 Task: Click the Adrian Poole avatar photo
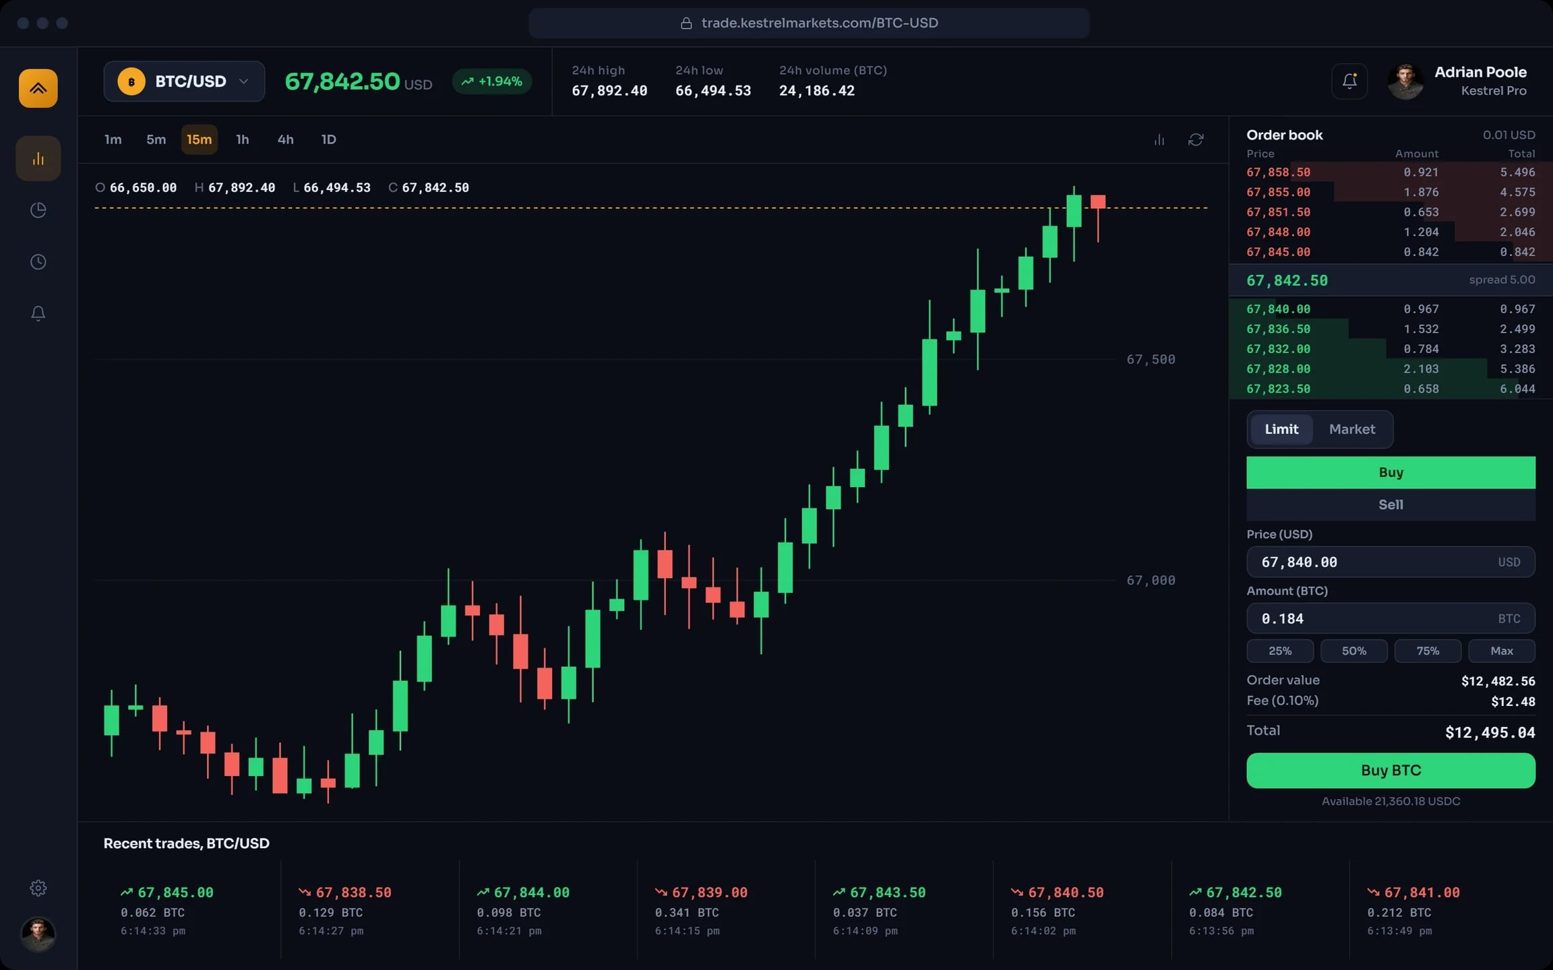[1406, 82]
